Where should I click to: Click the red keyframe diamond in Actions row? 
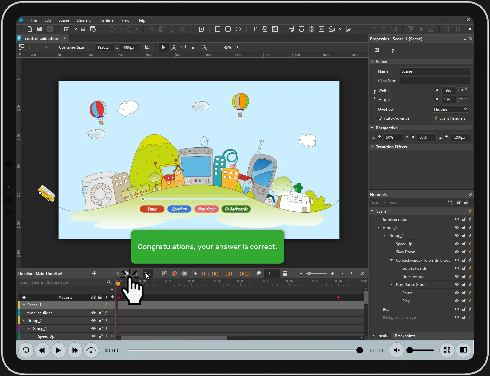coord(338,298)
